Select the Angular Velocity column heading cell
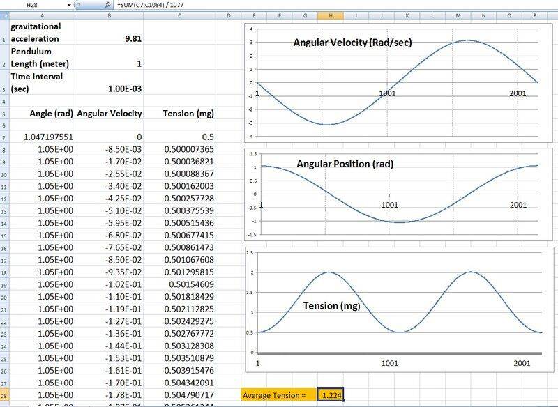 [108, 113]
